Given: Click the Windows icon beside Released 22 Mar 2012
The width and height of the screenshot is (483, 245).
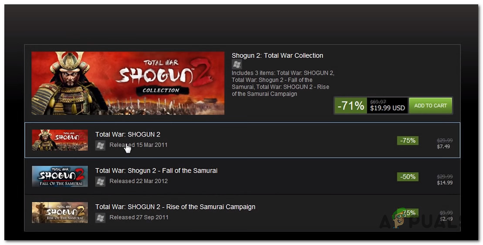Looking at the screenshot, I should click(x=100, y=181).
